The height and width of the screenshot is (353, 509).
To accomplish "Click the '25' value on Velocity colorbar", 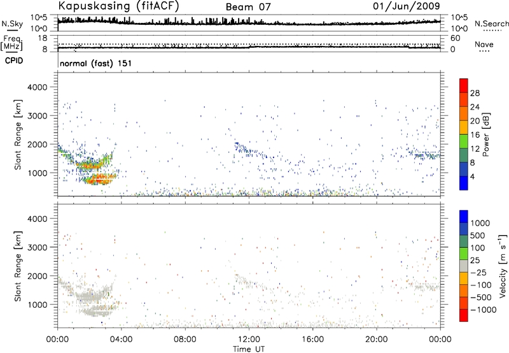I will [475, 261].
